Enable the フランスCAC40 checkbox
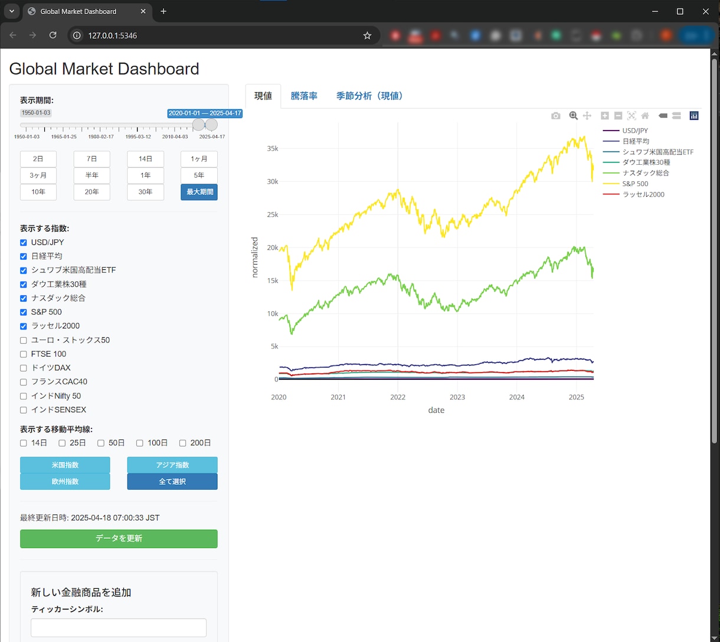This screenshot has height=642, width=720. [24, 382]
